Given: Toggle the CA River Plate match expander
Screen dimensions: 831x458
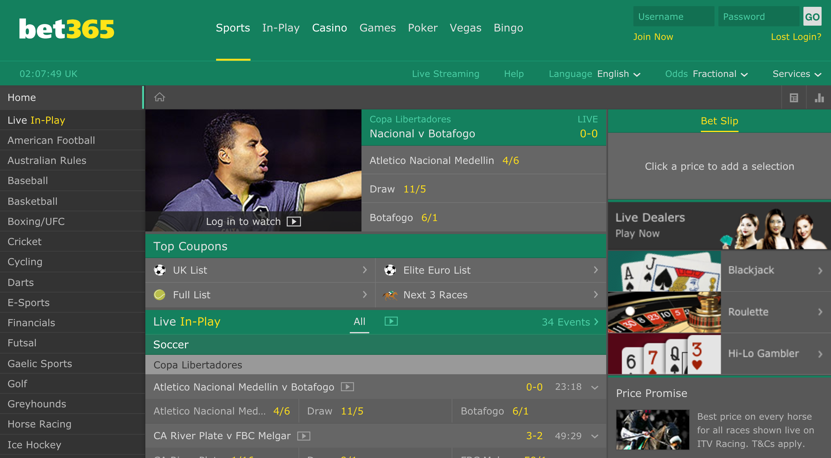Looking at the screenshot, I should 596,435.
